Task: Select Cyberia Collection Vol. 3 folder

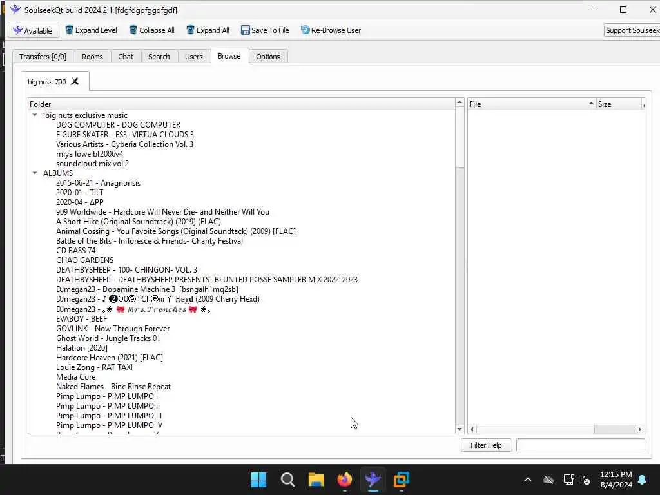Action: tap(124, 144)
